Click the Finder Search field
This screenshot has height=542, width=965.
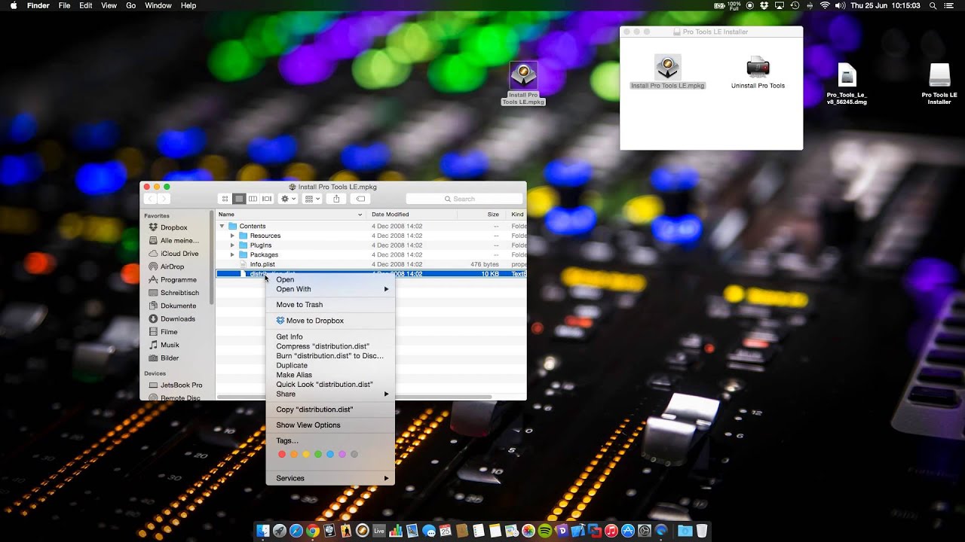464,199
